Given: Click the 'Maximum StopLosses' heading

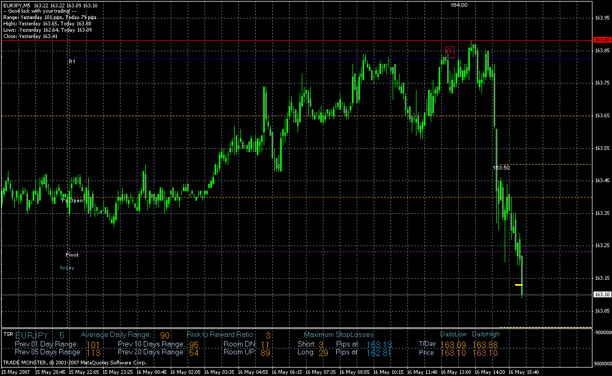Looking at the screenshot, I should coord(339,335).
